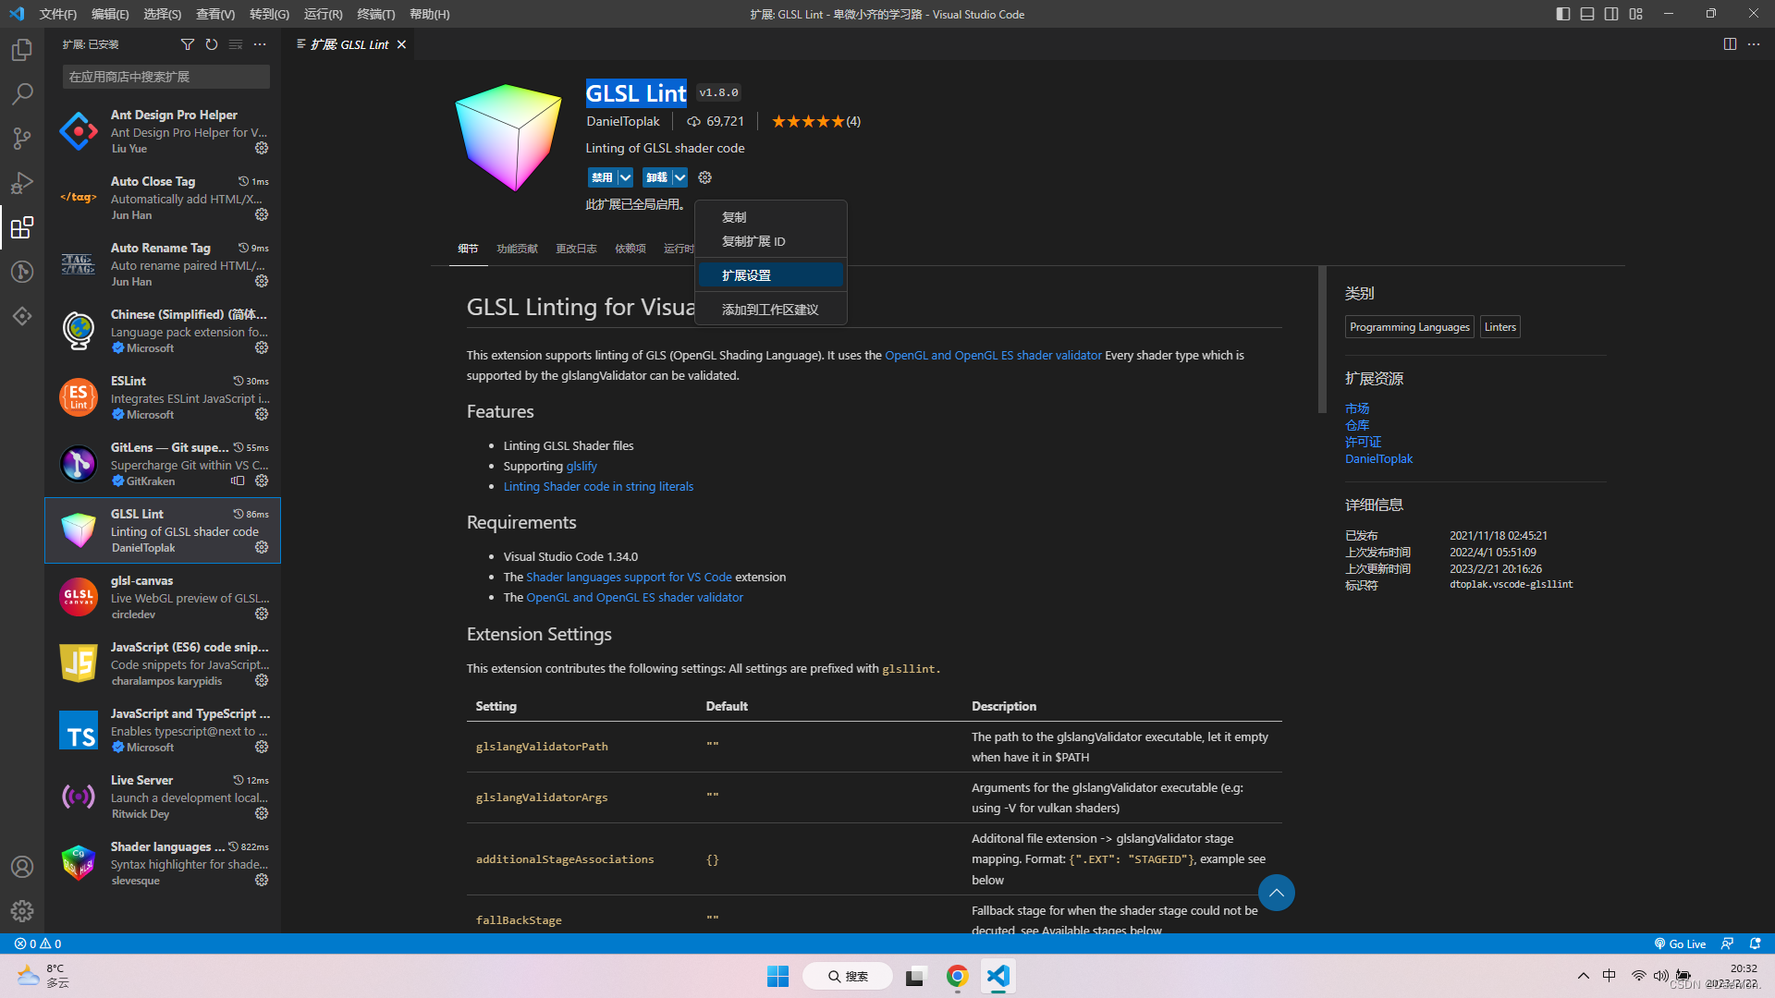This screenshot has width=1775, height=998.
Task: Filter extensions with the funnel icon
Action: pyautogui.click(x=188, y=44)
